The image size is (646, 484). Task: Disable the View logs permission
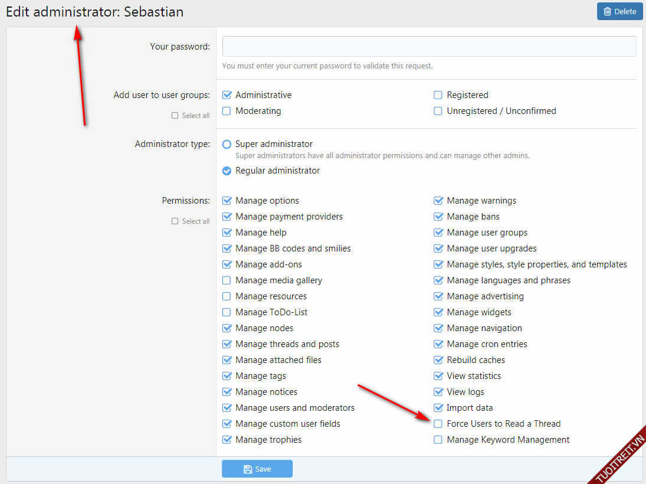(x=438, y=392)
